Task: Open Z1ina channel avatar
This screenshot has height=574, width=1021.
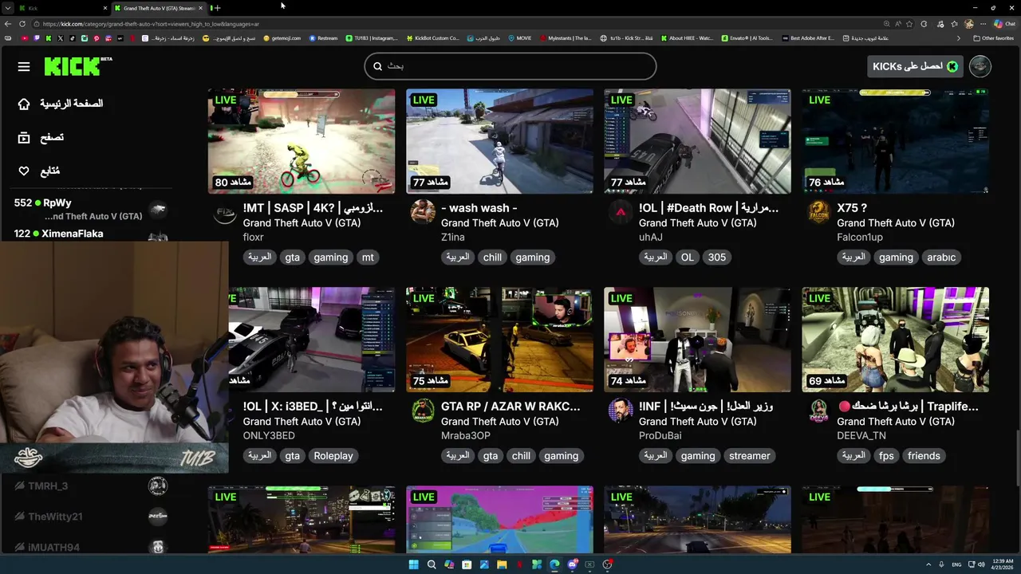Action: (423, 212)
